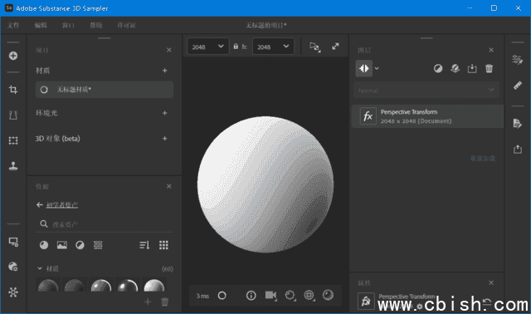Viewport: 531px width, 314px height.
Task: Select the Perspective Transform layer
Action: tap(428, 116)
